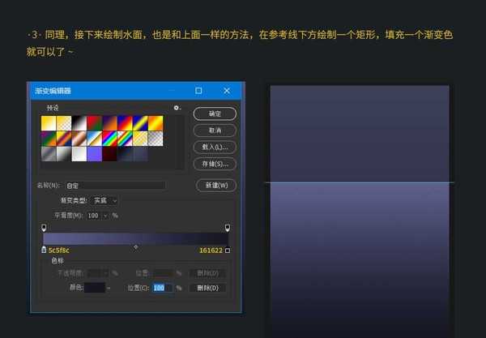The width and height of the screenshot is (486, 338).
Task: Select the black-to-white gradient preset
Action: coord(79,122)
